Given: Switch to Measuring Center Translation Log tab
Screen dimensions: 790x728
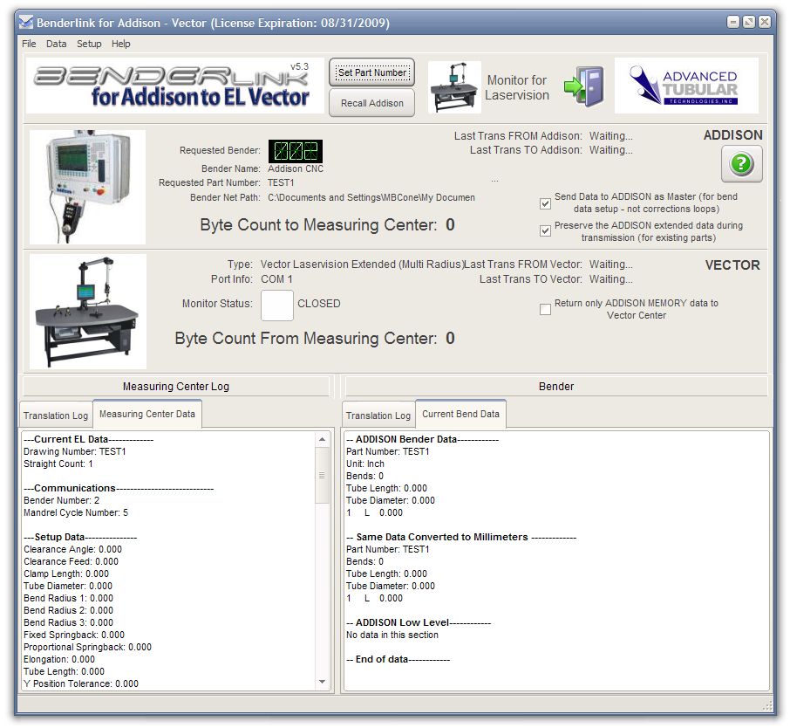Looking at the screenshot, I should click(56, 416).
